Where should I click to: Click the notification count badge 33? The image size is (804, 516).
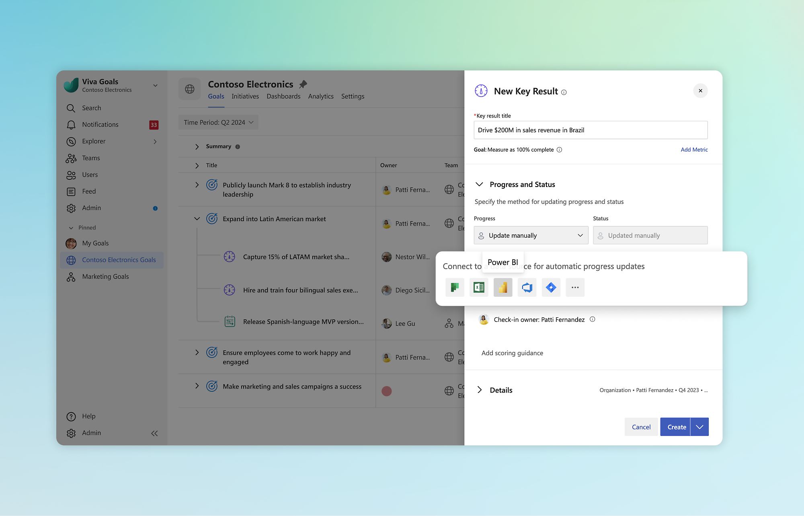click(154, 125)
